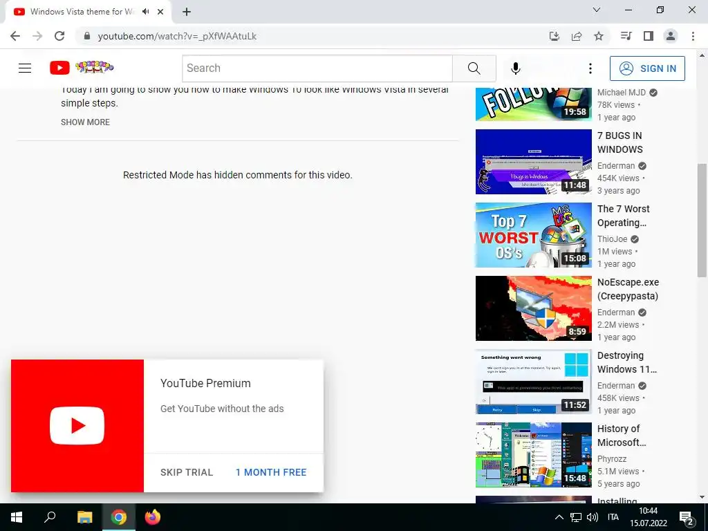Open Top 7 WORST OS's thumbnail
This screenshot has width=708, height=531.
tap(533, 235)
